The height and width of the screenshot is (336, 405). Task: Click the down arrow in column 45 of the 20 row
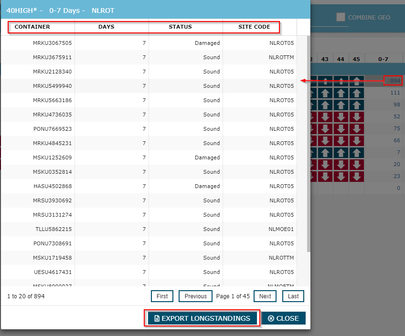click(356, 164)
